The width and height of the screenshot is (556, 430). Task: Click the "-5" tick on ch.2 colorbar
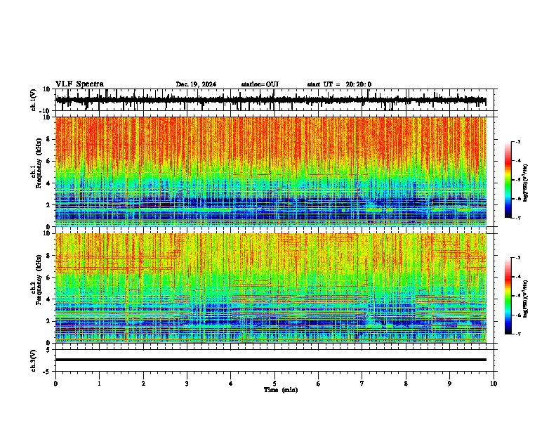point(517,296)
